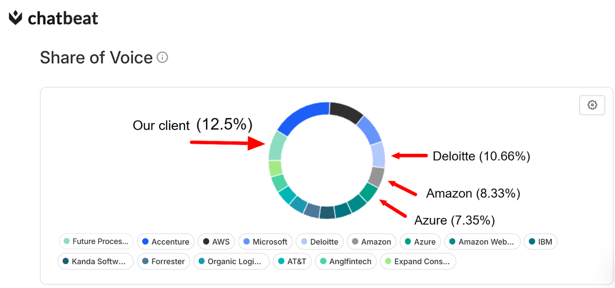
Task: Click the AT&T legend chip
Action: tap(292, 262)
